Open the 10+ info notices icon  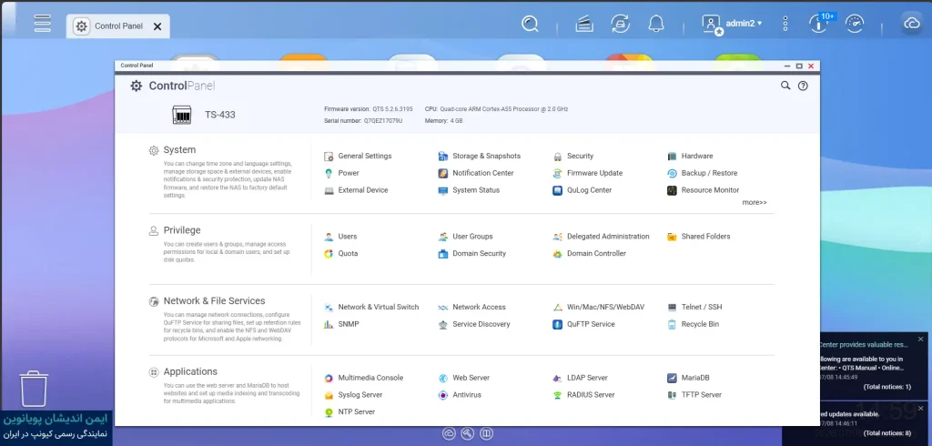tap(820, 23)
